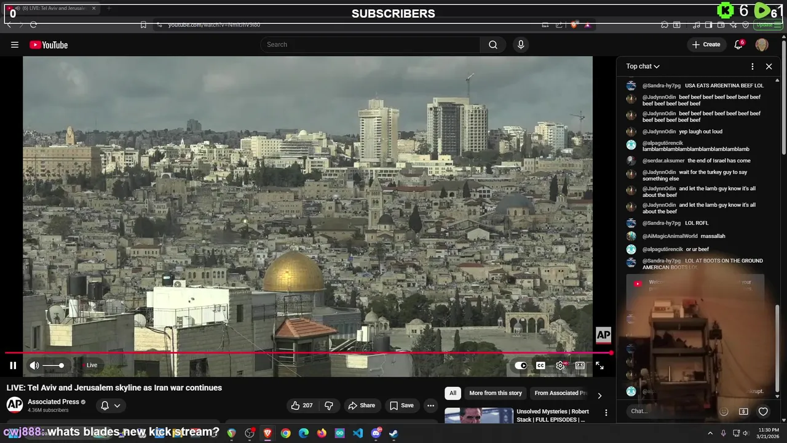Screen dimensions: 787x443
Task: Open Google Chrome in taskbar
Action: (x=286, y=433)
